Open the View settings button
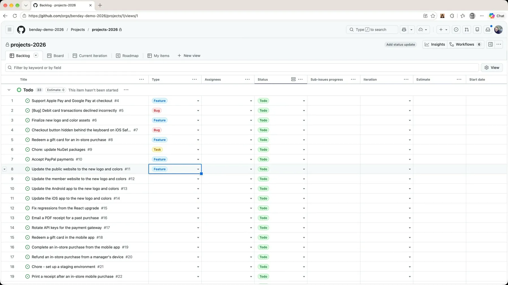This screenshot has height=285, width=508. pos(492,68)
